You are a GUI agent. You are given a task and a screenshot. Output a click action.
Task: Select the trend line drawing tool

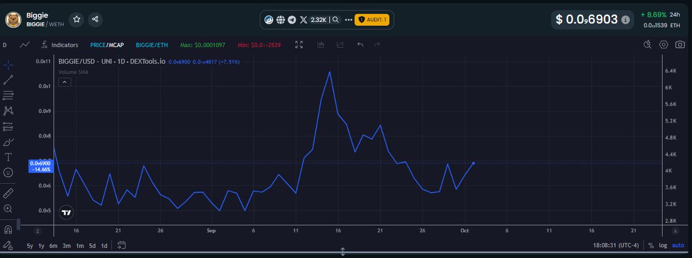click(x=8, y=80)
